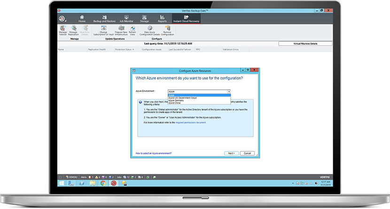Viewport: 390px width, 209px height.
Task: Select the Instant Cloud Recovery tab
Action: (186, 19)
